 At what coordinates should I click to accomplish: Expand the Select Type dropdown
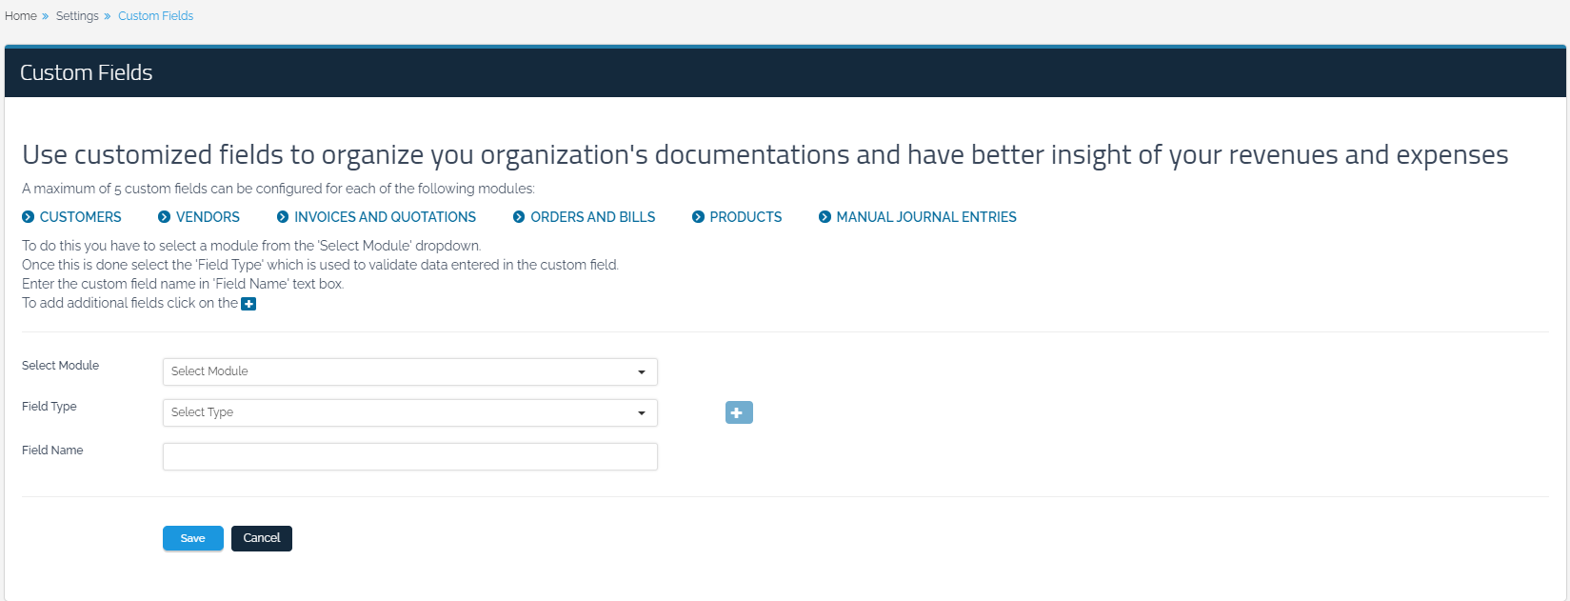click(409, 412)
